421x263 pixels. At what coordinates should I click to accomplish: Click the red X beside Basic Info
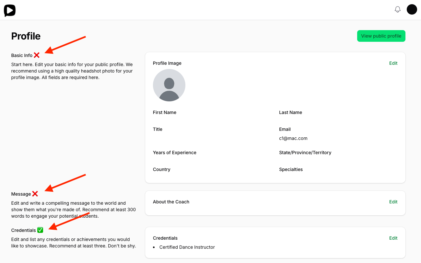tap(37, 55)
